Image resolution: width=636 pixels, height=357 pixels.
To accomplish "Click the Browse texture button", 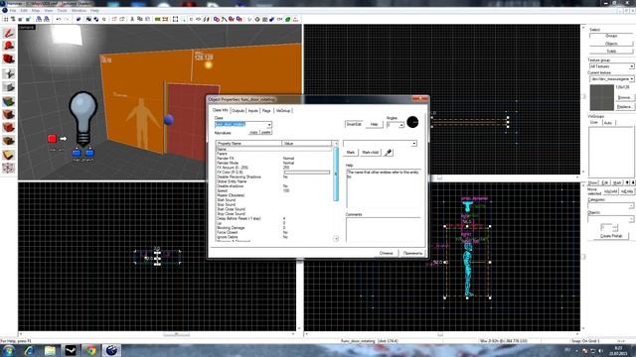I will pyautogui.click(x=624, y=97).
